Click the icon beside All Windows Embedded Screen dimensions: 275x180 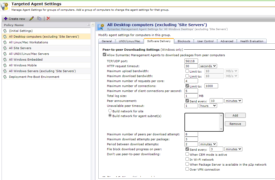[5, 60]
